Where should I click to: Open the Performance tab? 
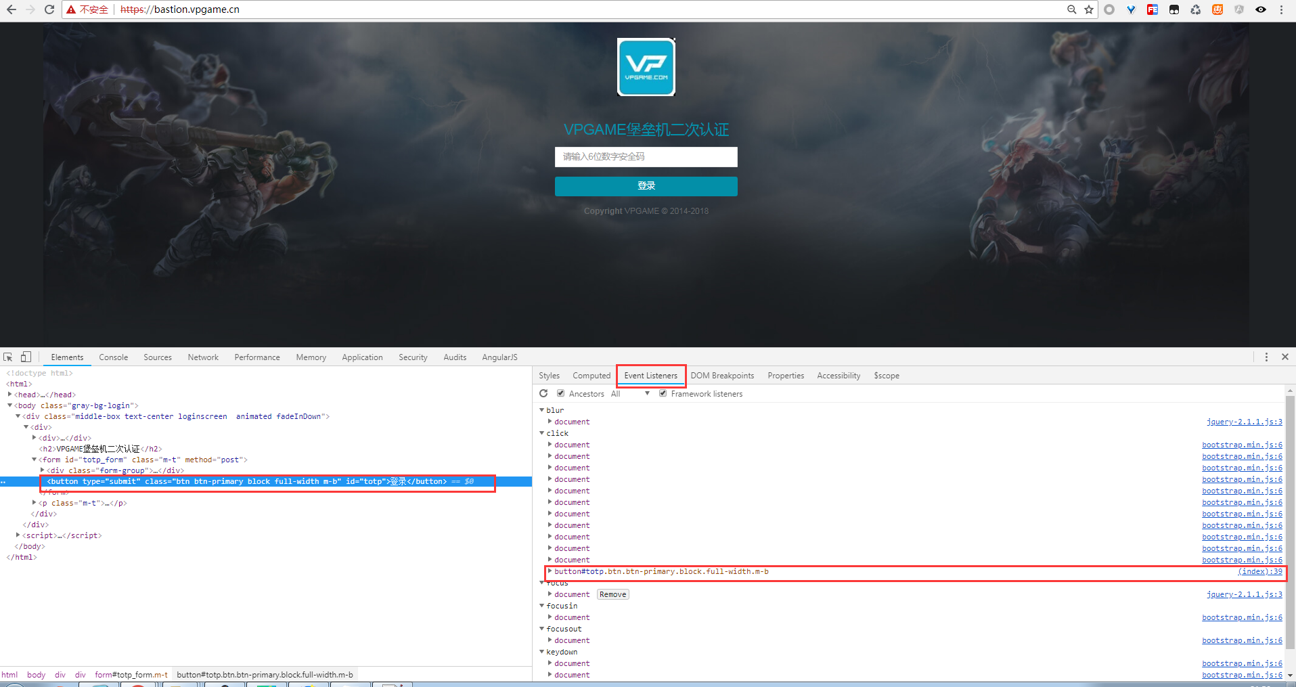[257, 357]
